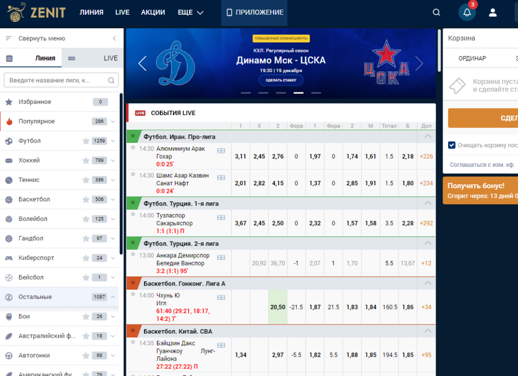
Task: Favorite the Теннис category star
Action: click(x=86, y=180)
